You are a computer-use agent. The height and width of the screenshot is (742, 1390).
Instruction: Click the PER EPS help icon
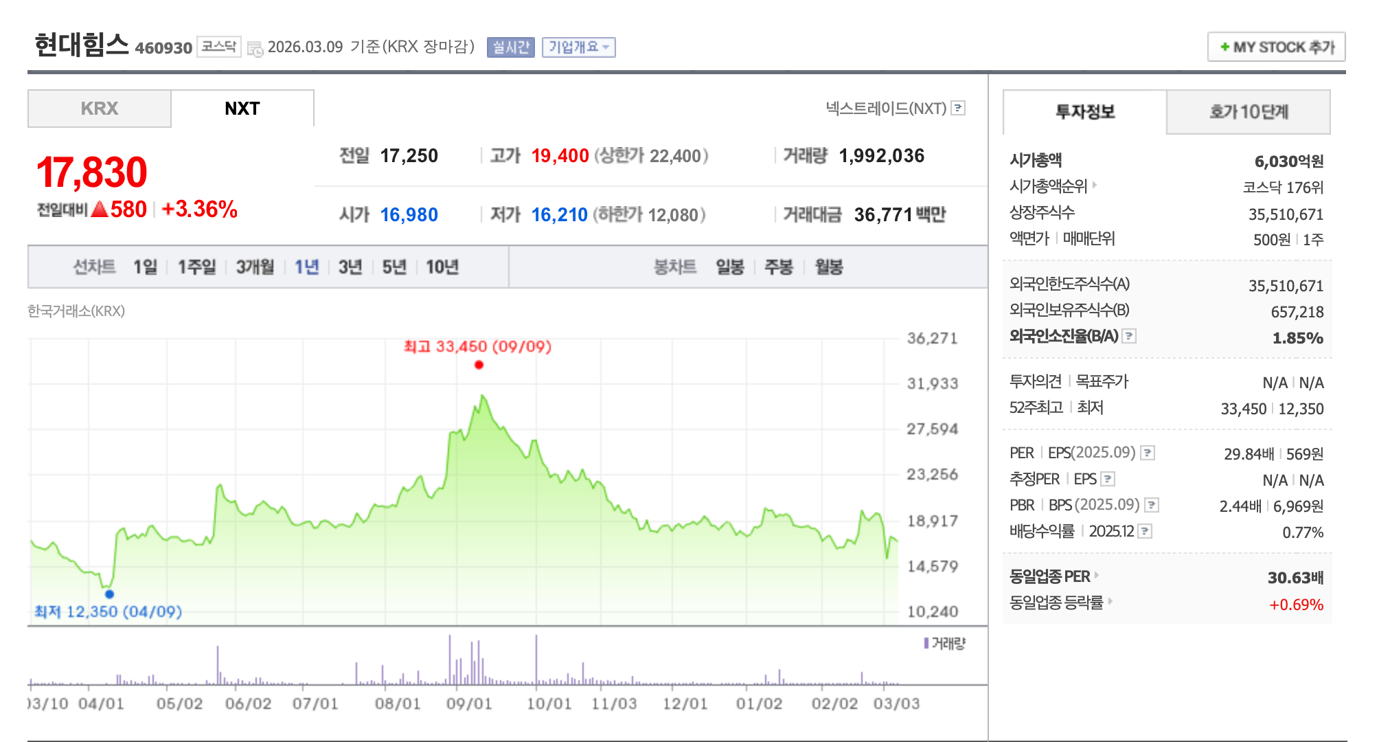pos(1147,453)
